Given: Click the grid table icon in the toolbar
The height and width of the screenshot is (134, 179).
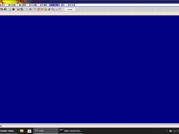Looking at the screenshot, I should click(x=35, y=9).
